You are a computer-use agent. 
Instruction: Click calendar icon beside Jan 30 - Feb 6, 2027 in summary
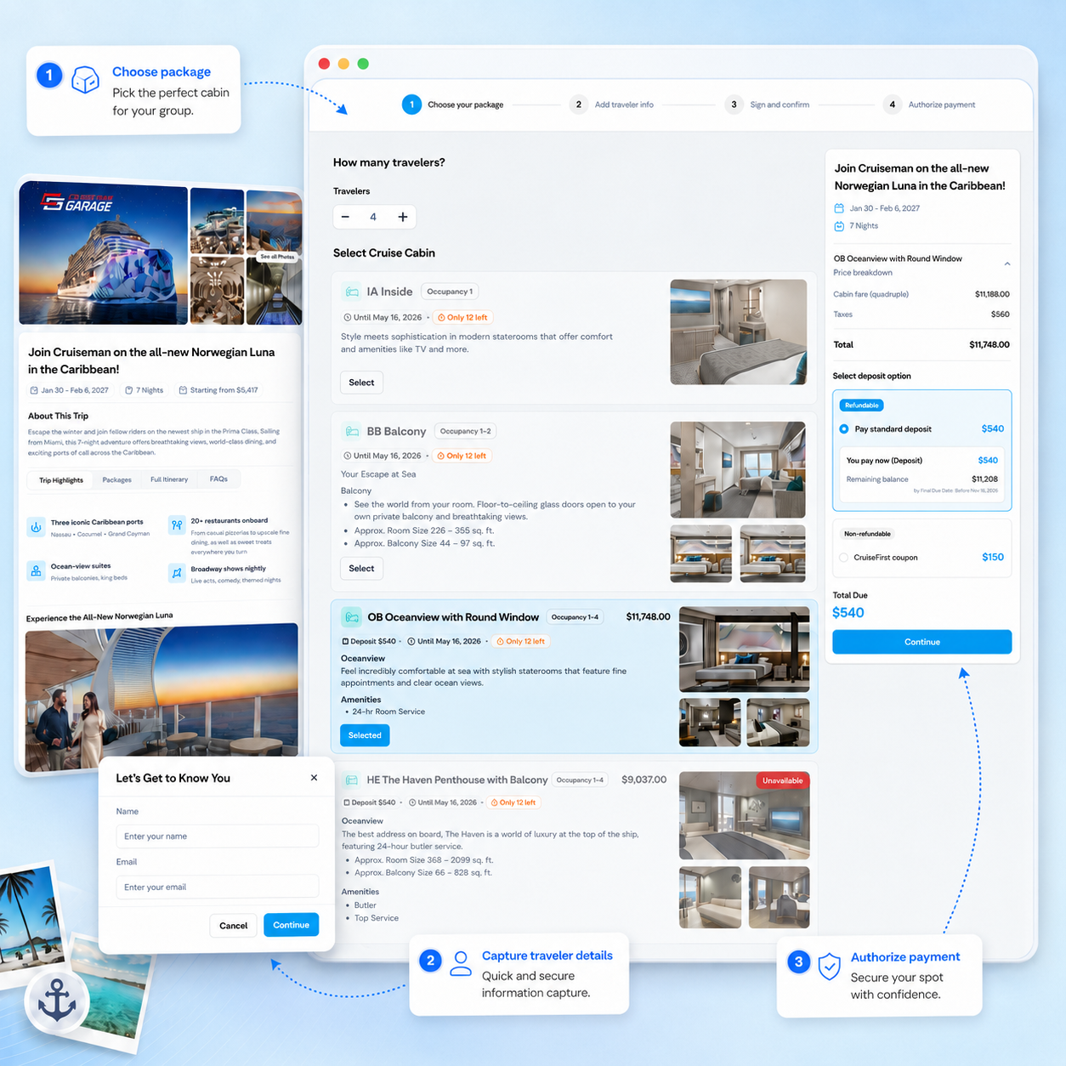839,208
